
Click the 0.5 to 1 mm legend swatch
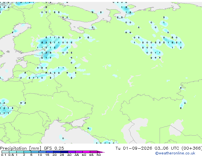coord(13,152)
